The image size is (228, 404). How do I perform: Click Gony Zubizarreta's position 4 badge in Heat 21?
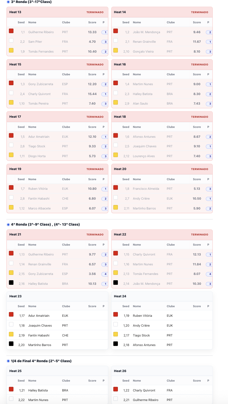click(105, 274)
